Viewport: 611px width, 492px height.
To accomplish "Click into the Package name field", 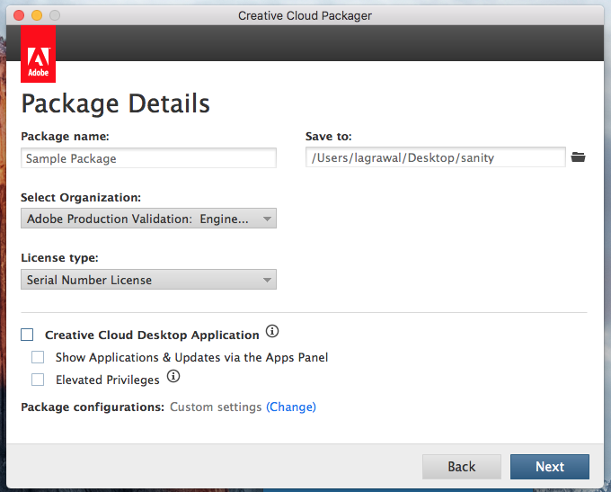I will tap(148, 158).
